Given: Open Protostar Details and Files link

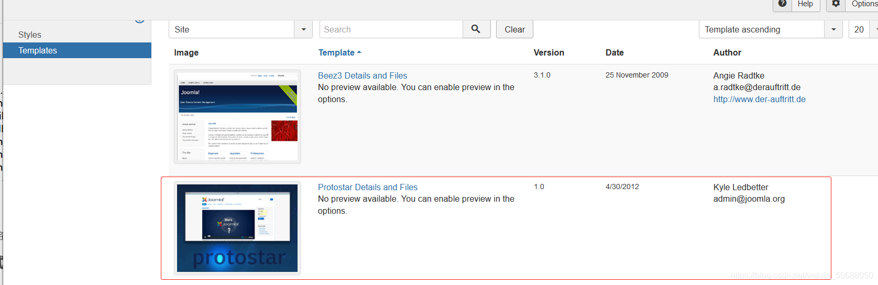Looking at the screenshot, I should click(368, 187).
